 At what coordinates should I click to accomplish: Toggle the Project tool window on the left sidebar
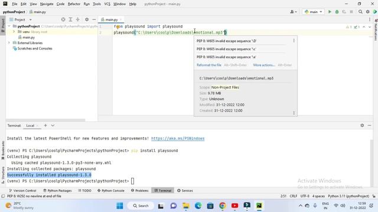click(x=3, y=25)
